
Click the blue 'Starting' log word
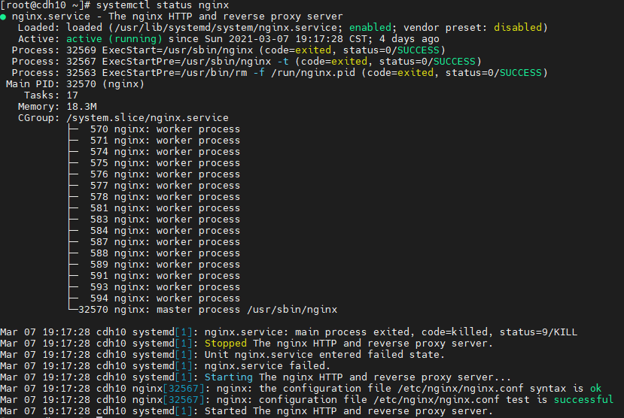[x=228, y=377]
